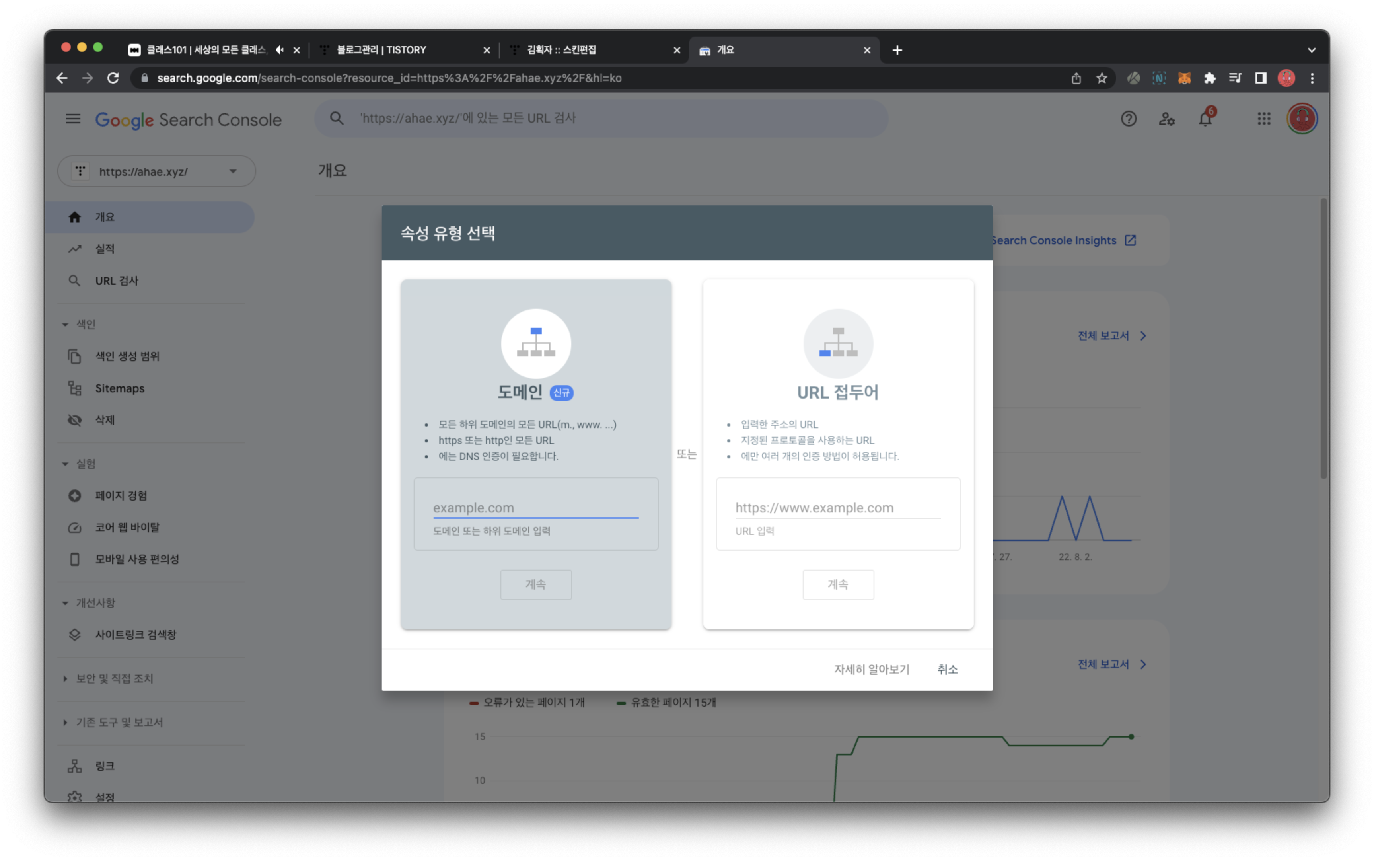1374x861 pixels.
Task: Switch to the 클래스101 browser tab
Action: 205,50
